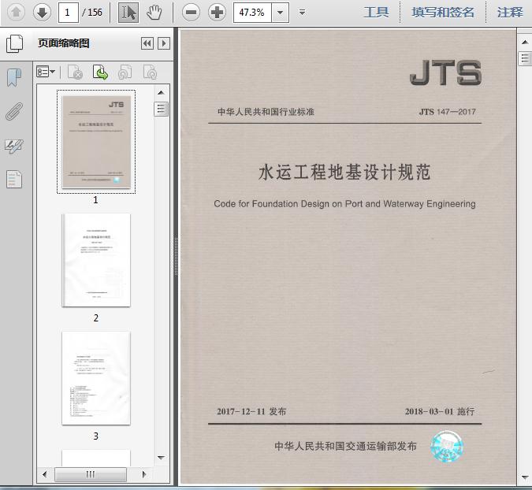532x490 pixels.
Task: Select the Hand pan tool
Action: (154, 12)
